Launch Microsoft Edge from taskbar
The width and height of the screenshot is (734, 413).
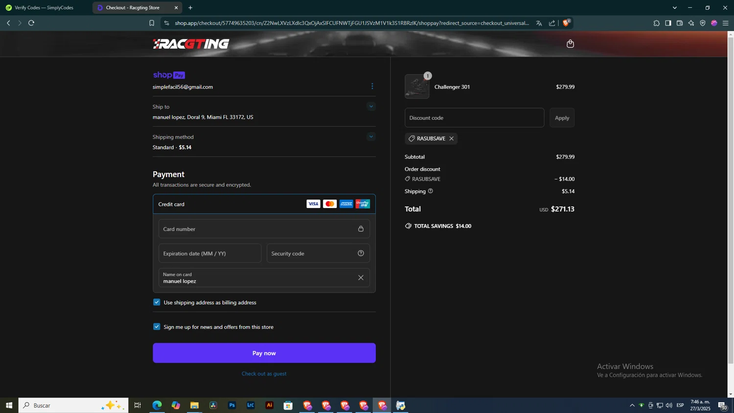[x=157, y=405]
